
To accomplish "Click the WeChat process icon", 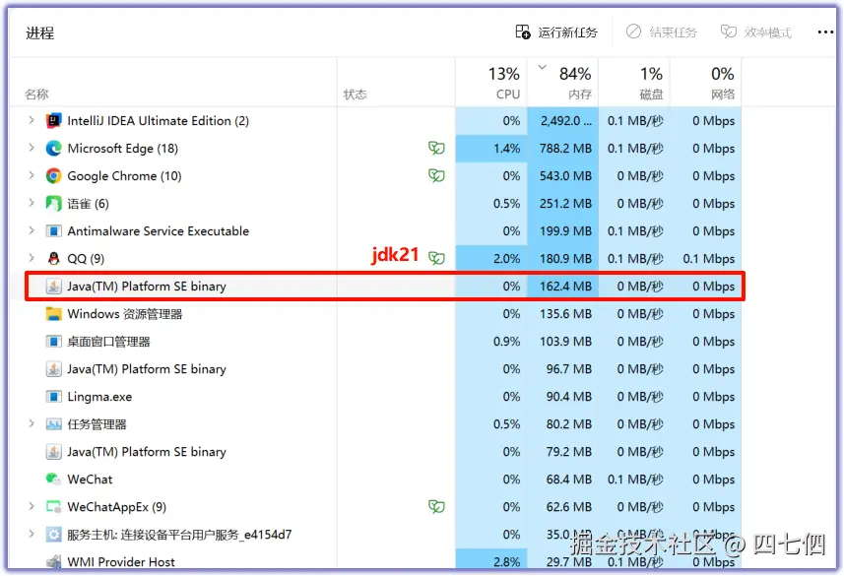I will (53, 480).
